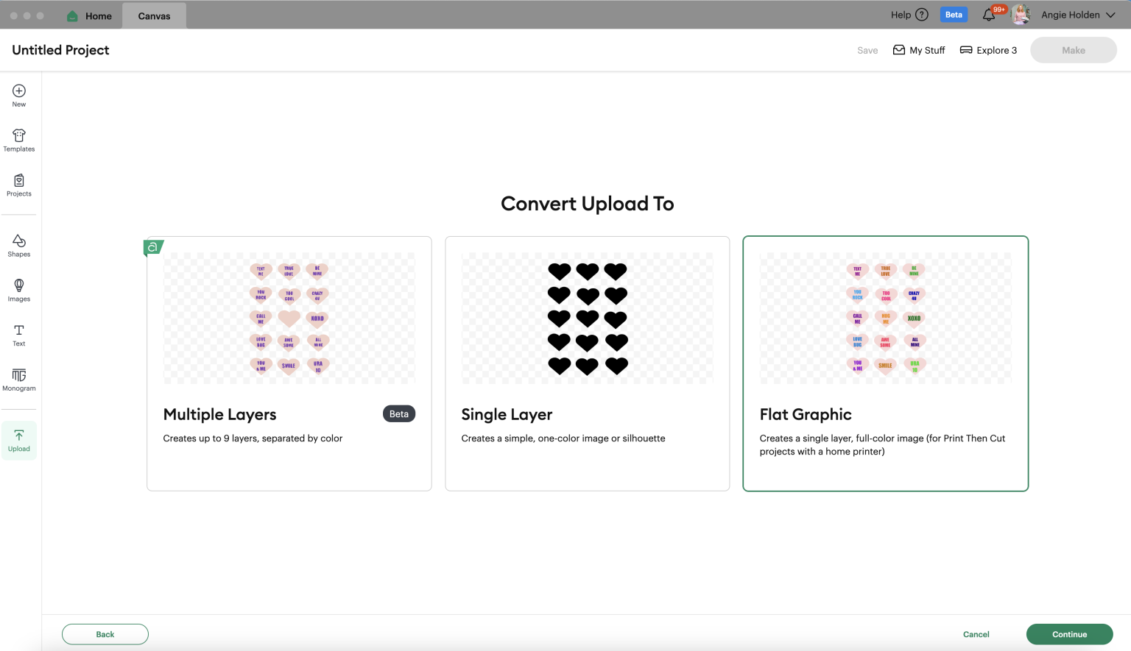1131x651 pixels.
Task: Select the Shapes tool
Action: 18,246
